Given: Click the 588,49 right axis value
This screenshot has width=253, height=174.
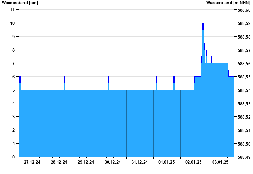Looking at the screenshot, I should click(x=244, y=157).
